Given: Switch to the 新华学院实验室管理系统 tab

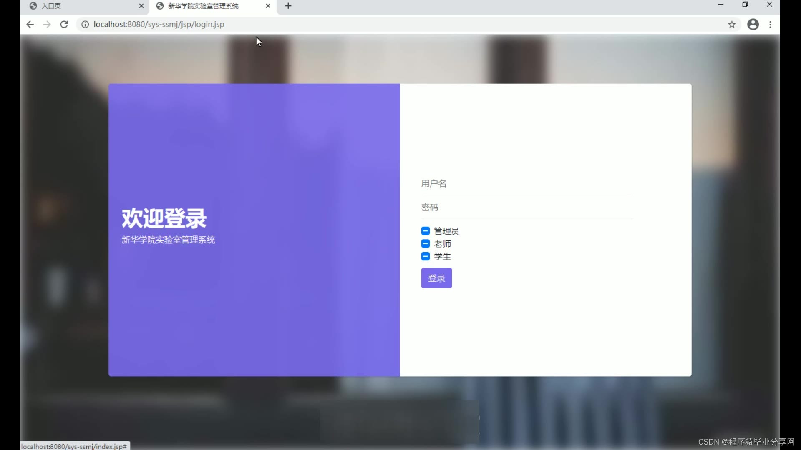Looking at the screenshot, I should (x=203, y=6).
